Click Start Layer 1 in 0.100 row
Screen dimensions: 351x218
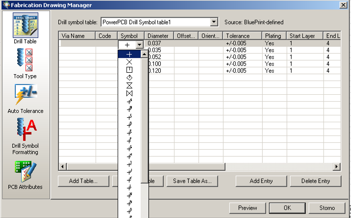305,64
